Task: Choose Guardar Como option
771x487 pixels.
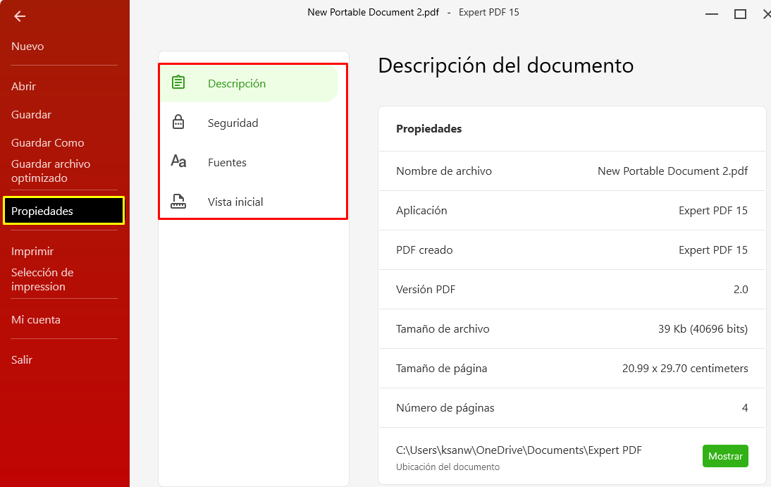Action: [x=48, y=142]
